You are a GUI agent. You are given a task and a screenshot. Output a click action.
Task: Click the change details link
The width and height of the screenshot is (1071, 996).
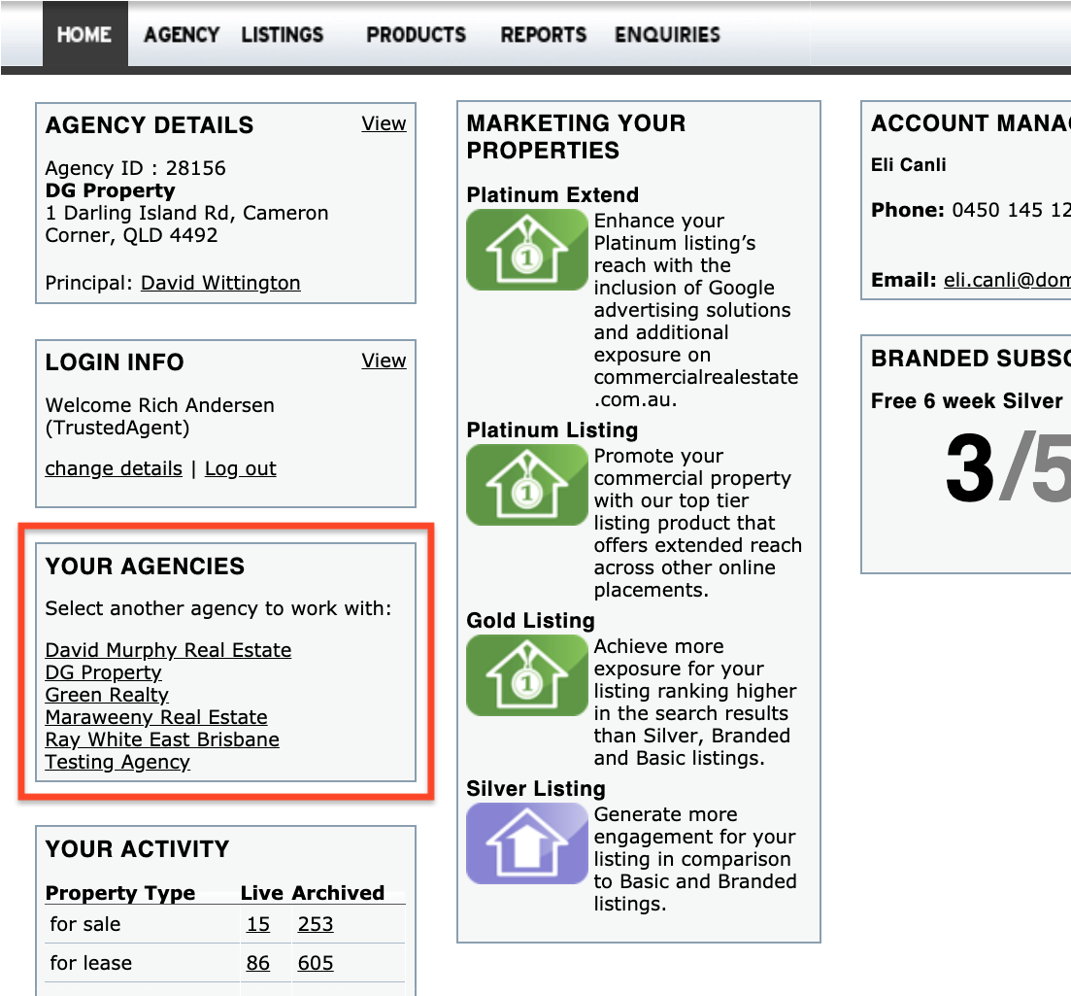pyautogui.click(x=114, y=469)
